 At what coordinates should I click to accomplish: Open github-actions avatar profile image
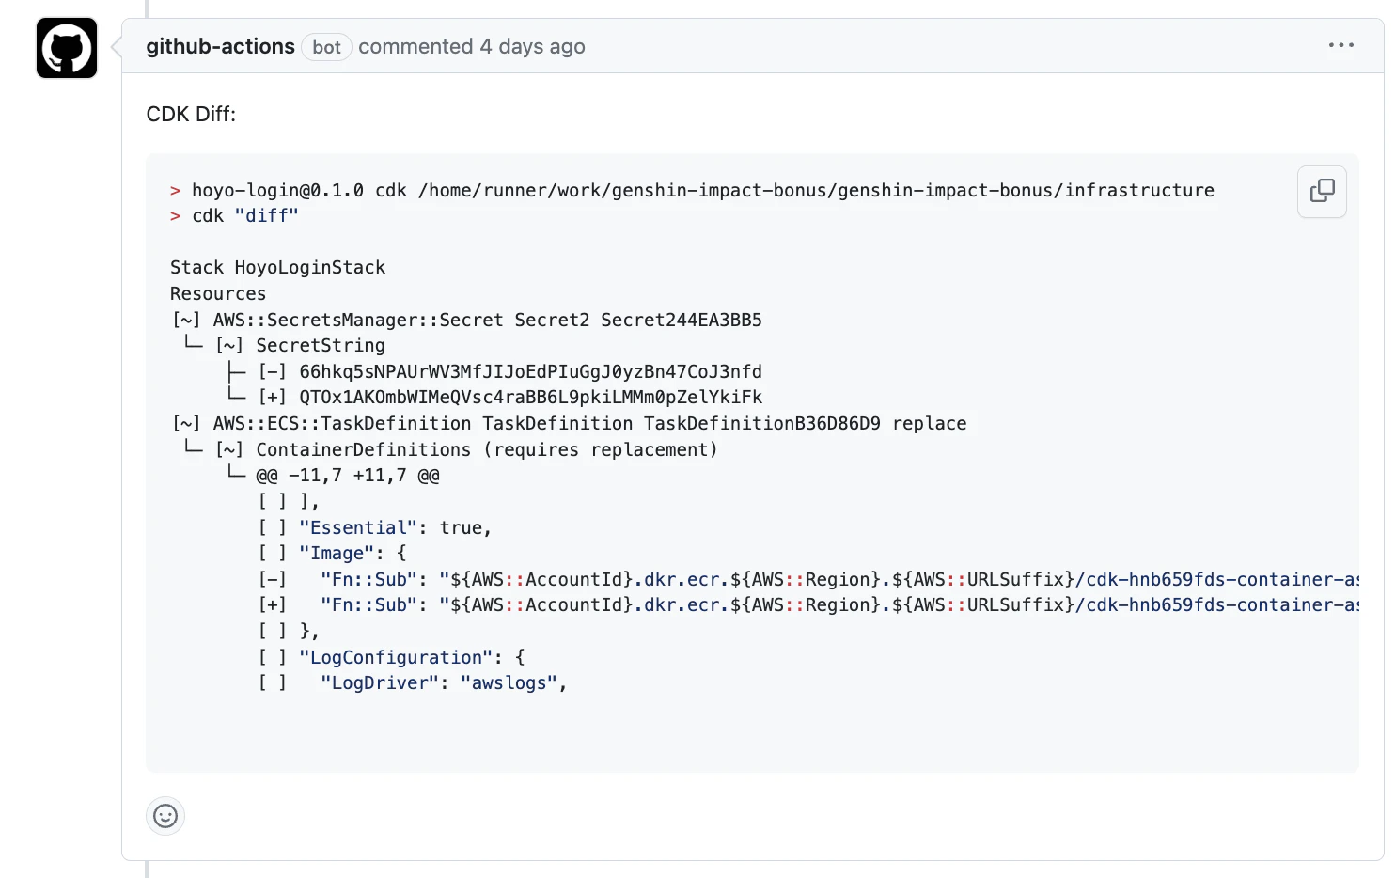point(67,48)
